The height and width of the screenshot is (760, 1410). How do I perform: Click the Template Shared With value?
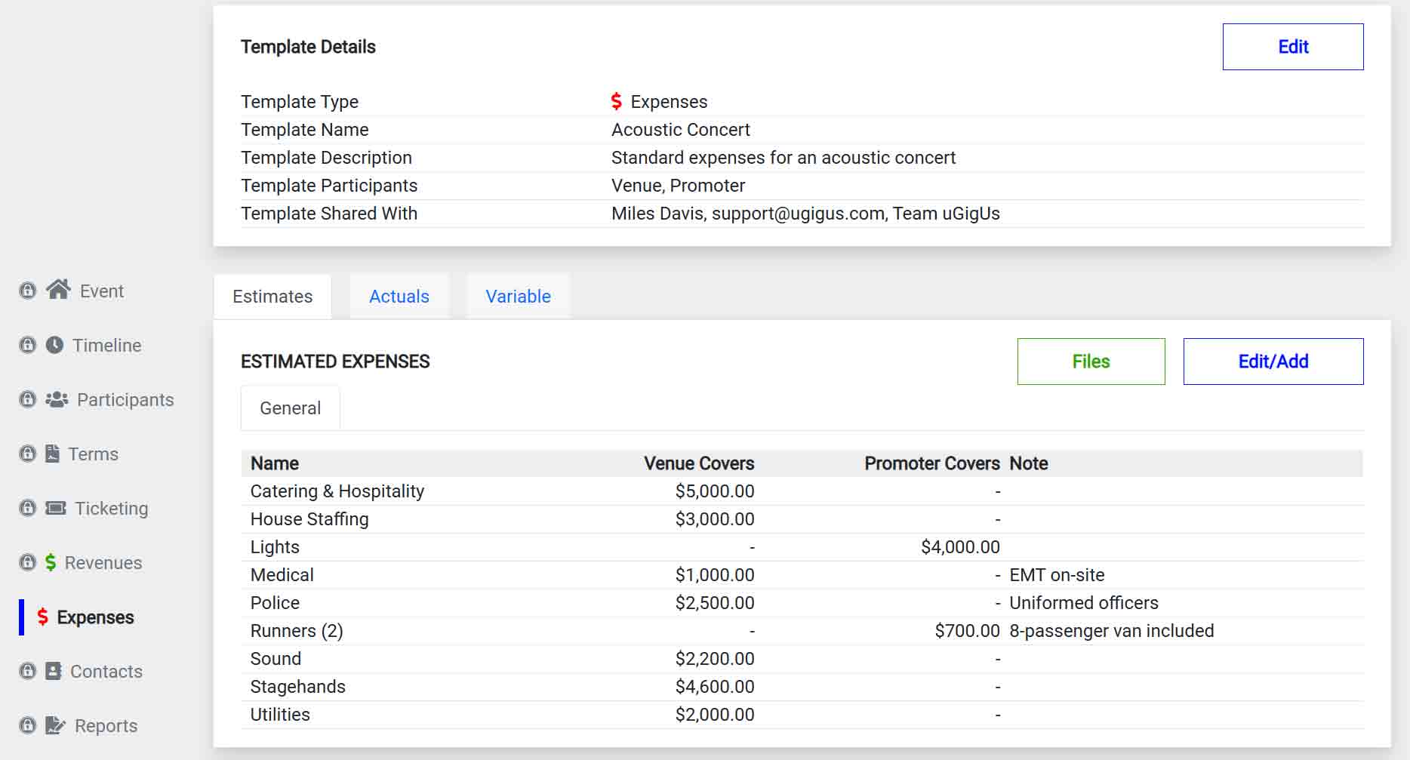805,214
